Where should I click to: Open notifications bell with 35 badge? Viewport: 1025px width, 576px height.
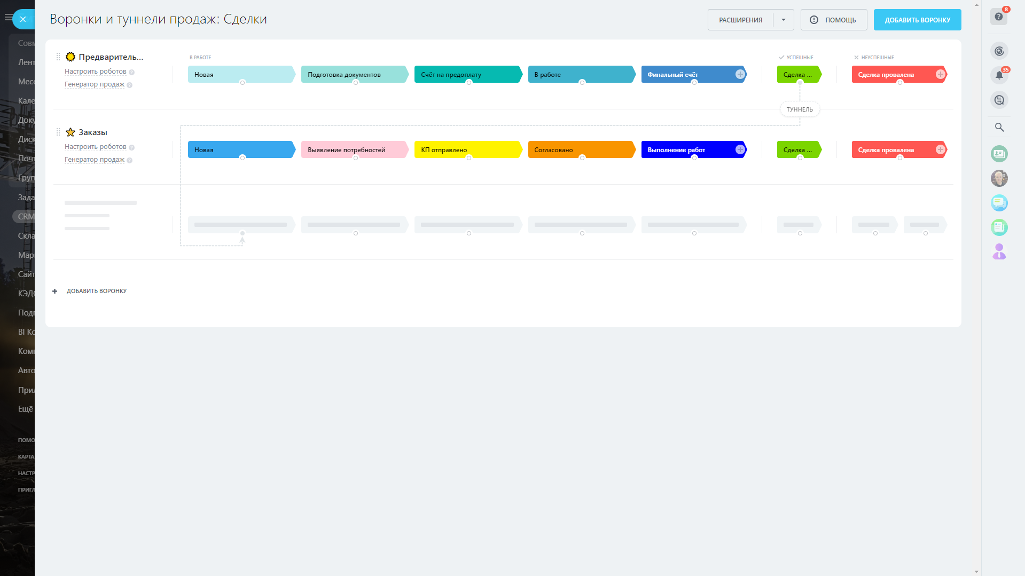(999, 75)
